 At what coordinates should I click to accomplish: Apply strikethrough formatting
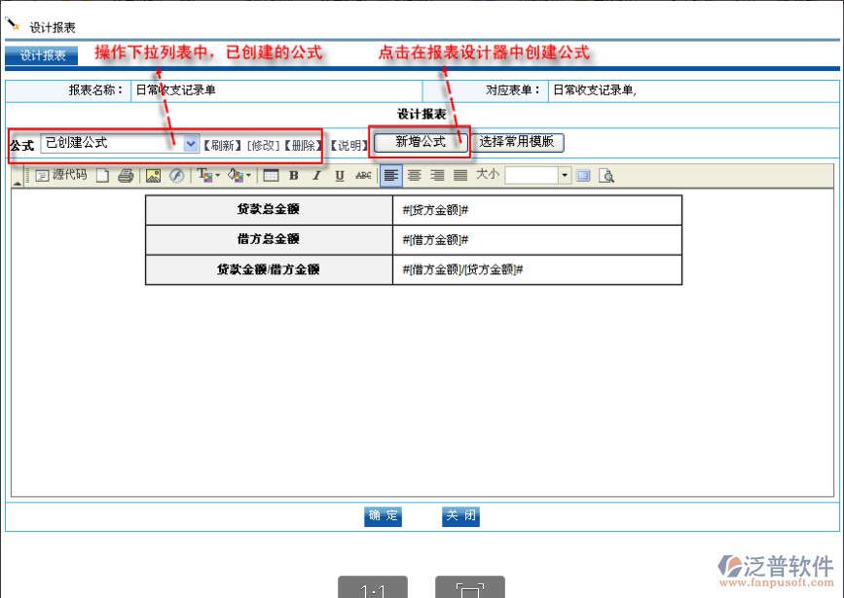363,176
